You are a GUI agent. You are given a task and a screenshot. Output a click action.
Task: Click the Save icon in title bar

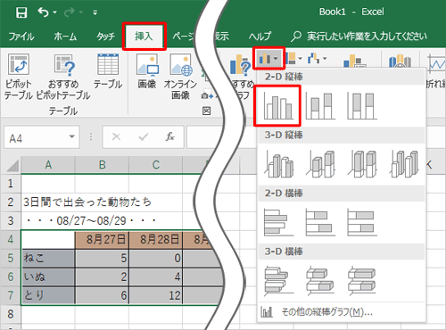click(21, 12)
